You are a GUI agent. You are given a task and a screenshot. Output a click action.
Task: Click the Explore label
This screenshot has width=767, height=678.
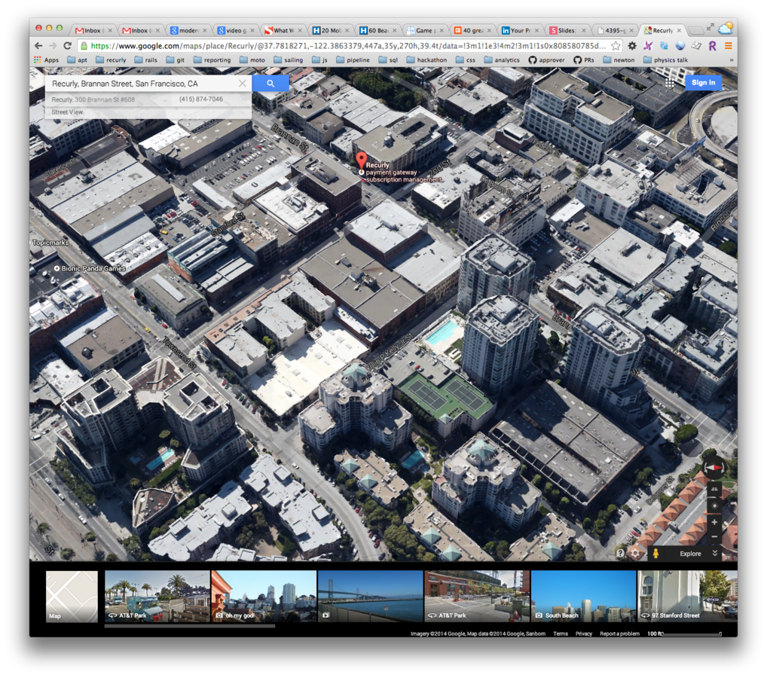(690, 554)
